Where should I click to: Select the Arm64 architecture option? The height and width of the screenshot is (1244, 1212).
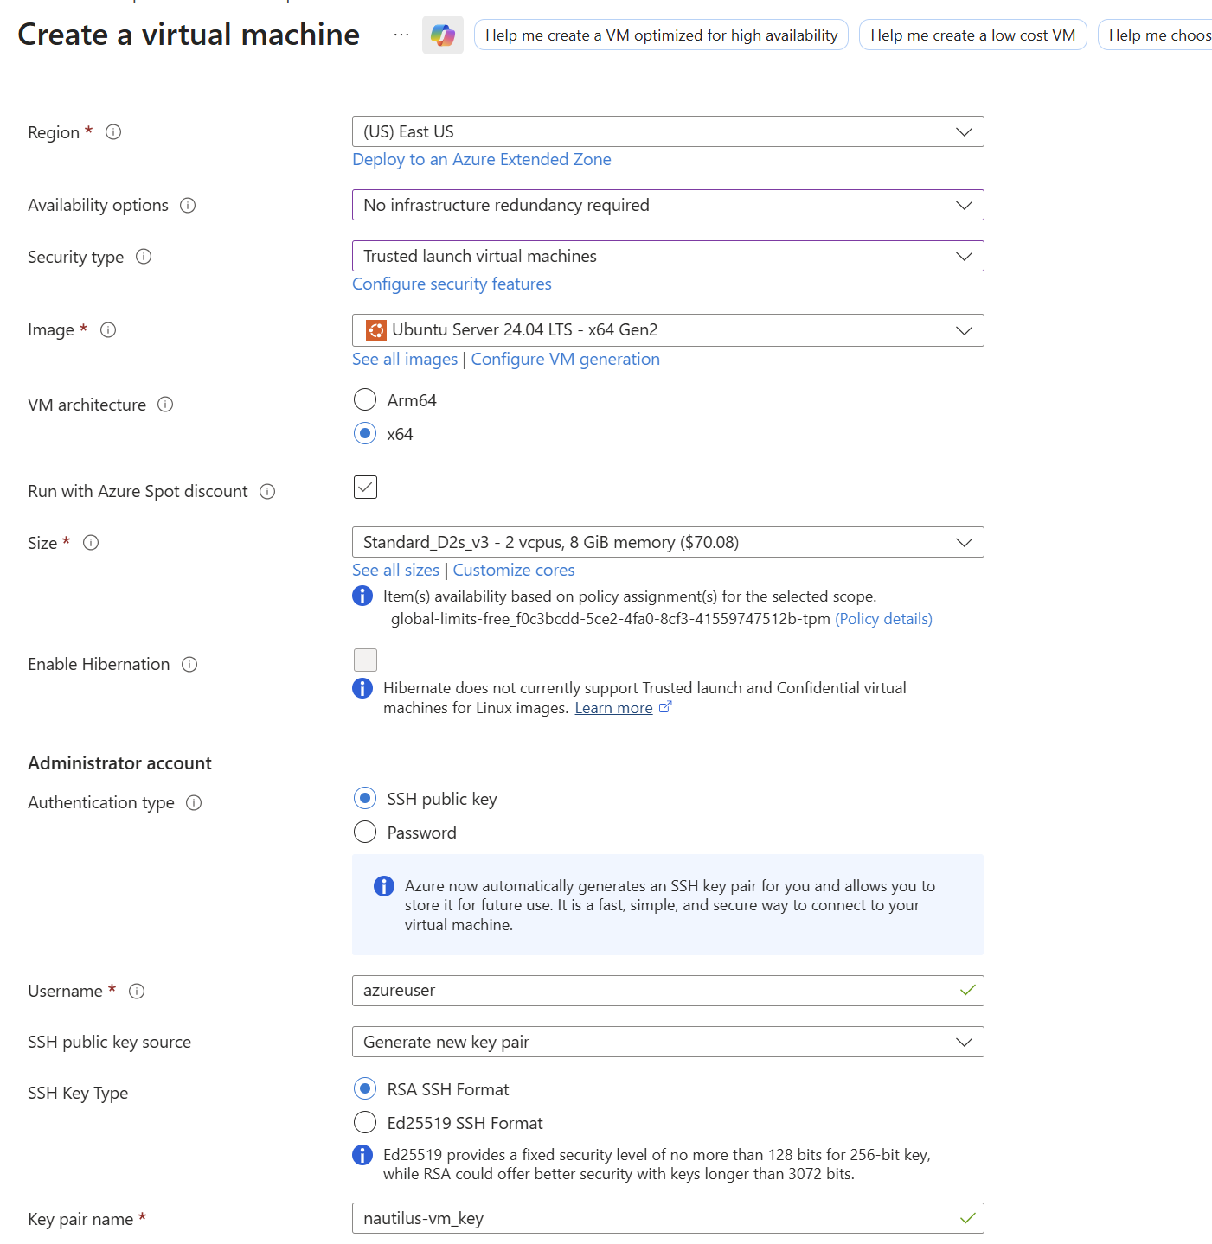click(x=365, y=399)
